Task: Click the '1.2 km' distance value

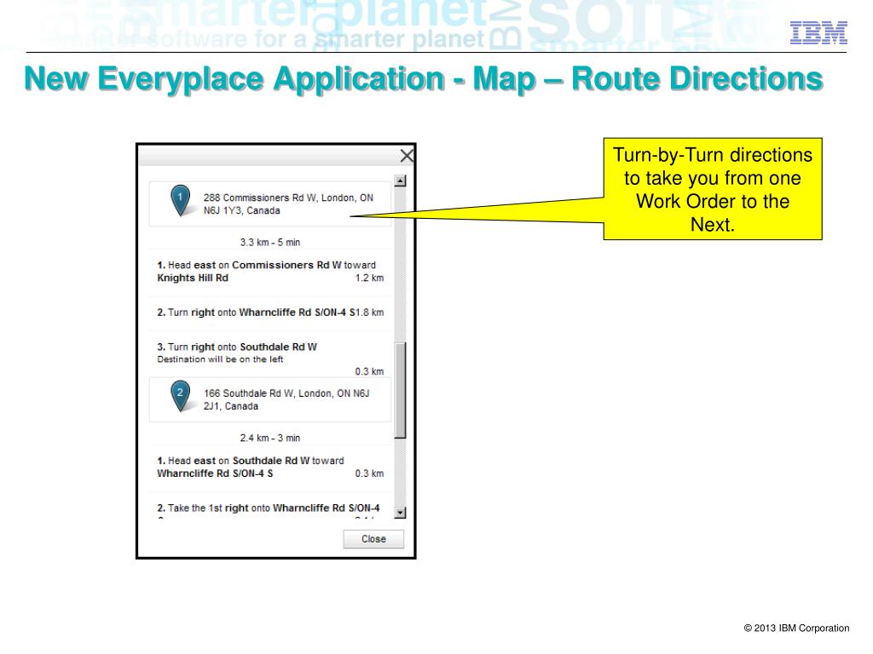Action: [x=370, y=278]
